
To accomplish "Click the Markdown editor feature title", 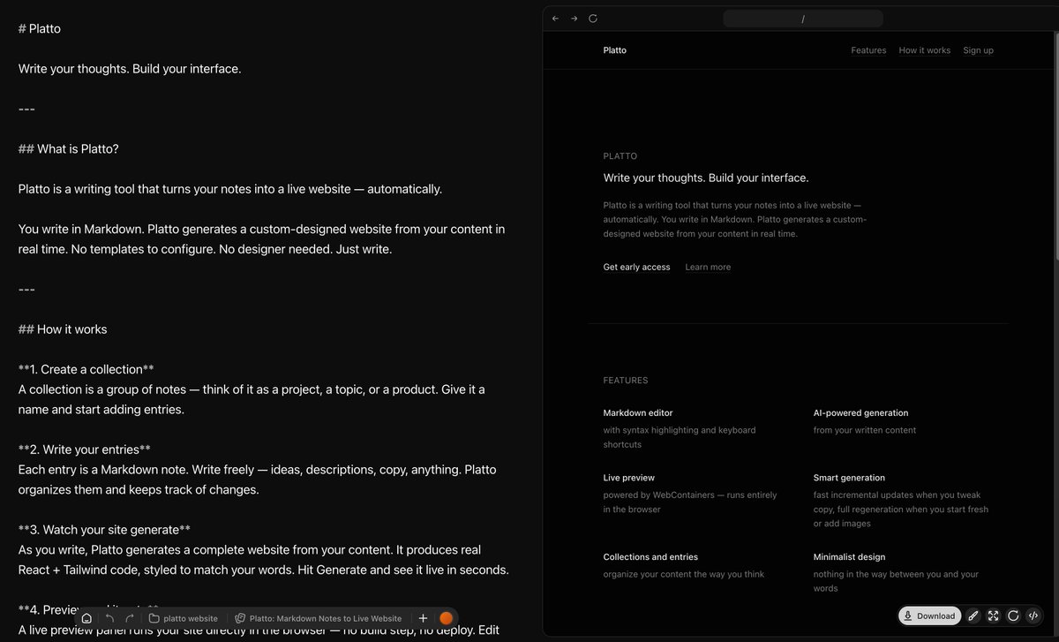I will pyautogui.click(x=638, y=412).
